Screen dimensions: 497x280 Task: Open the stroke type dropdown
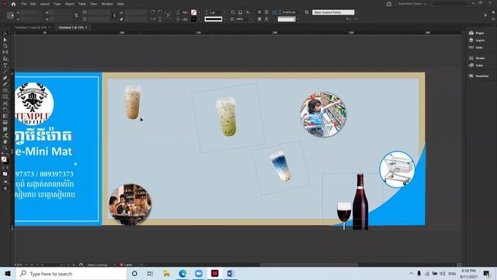[224, 19]
